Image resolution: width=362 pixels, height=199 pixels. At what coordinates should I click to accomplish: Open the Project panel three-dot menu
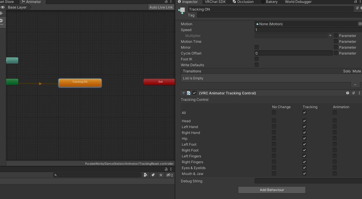(171, 169)
